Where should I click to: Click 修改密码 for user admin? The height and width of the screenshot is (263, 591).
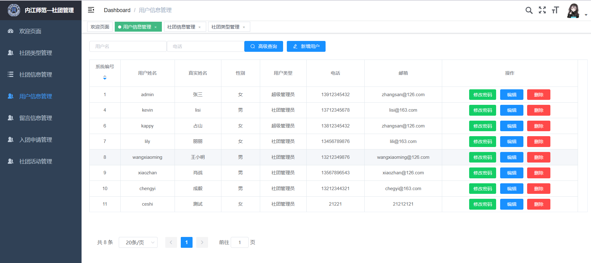pyautogui.click(x=482, y=95)
